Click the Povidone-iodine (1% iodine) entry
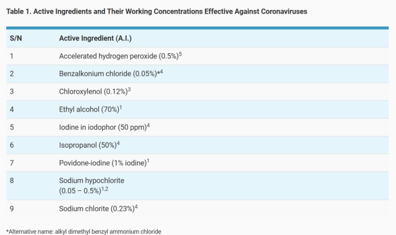This screenshot has width=396, height=235. click(104, 162)
